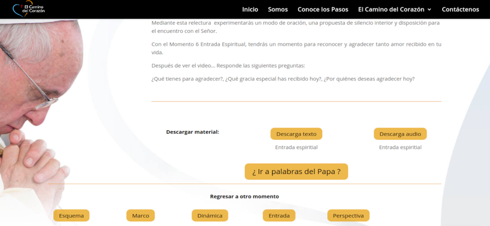Click paragraph starting Con el Momento 6
Screen dimensions: 490x226
(x=296, y=48)
